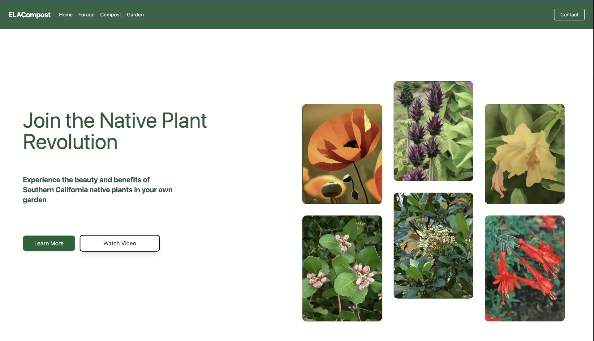
Task: Click the yellow monkeyflower picture
Action: click(x=524, y=154)
